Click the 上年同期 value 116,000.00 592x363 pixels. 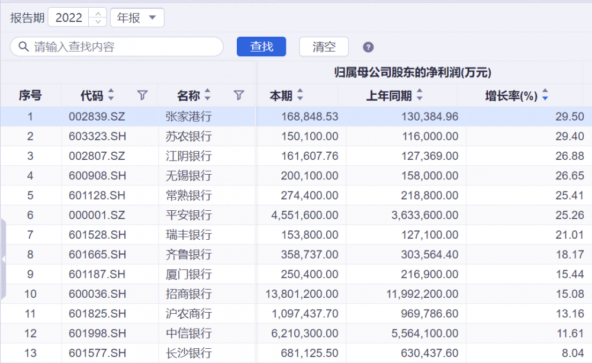pos(430,136)
